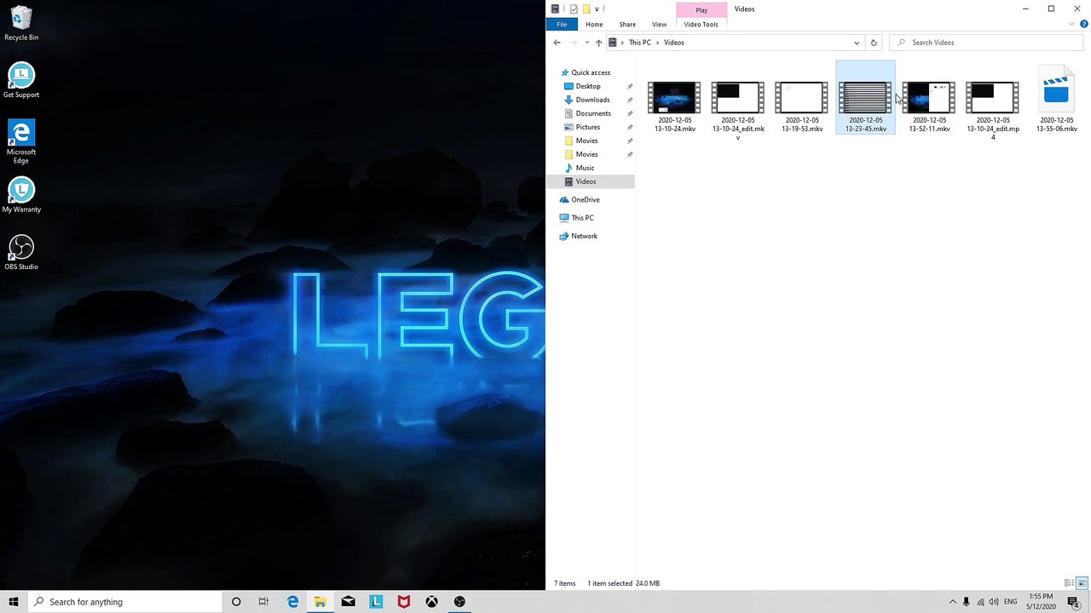The width and height of the screenshot is (1091, 613).
Task: Select video 2020-12-05 13-19-53.mkv
Action: pyautogui.click(x=802, y=106)
